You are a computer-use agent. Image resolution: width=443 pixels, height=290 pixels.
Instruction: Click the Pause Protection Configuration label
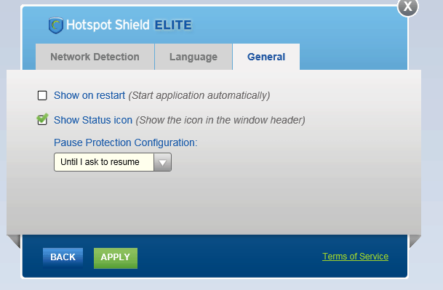click(125, 142)
